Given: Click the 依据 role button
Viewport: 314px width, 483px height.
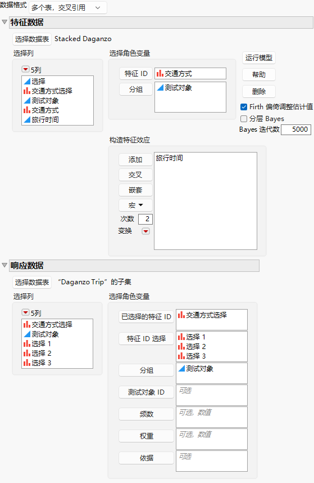Looking at the screenshot, I should pos(146,458).
